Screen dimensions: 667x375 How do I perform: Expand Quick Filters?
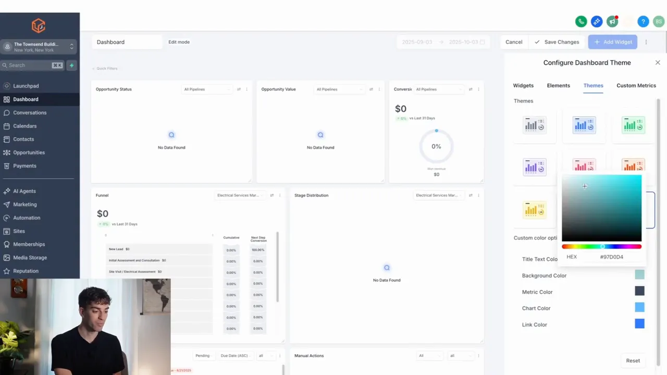tap(105, 68)
